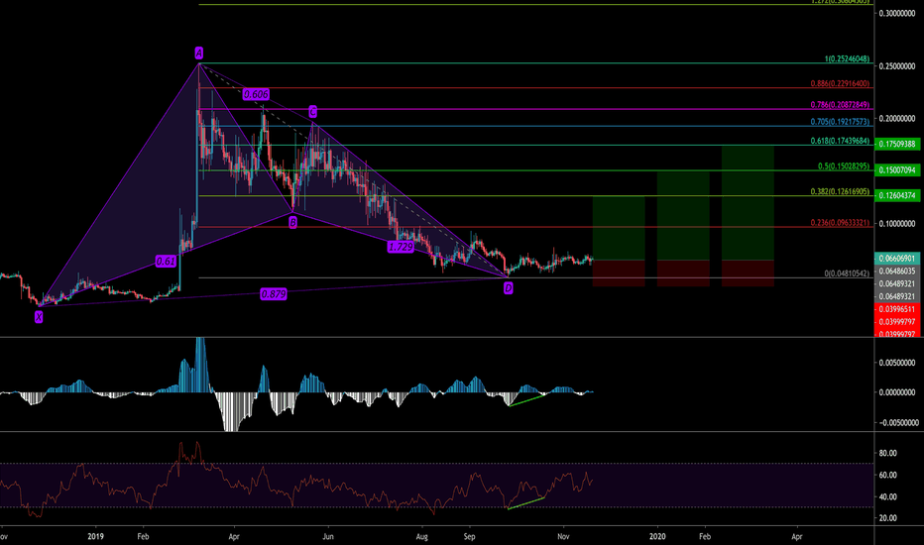The width and height of the screenshot is (924, 545).
Task: Click the 0.20000000 price axis label
Action: click(x=897, y=119)
